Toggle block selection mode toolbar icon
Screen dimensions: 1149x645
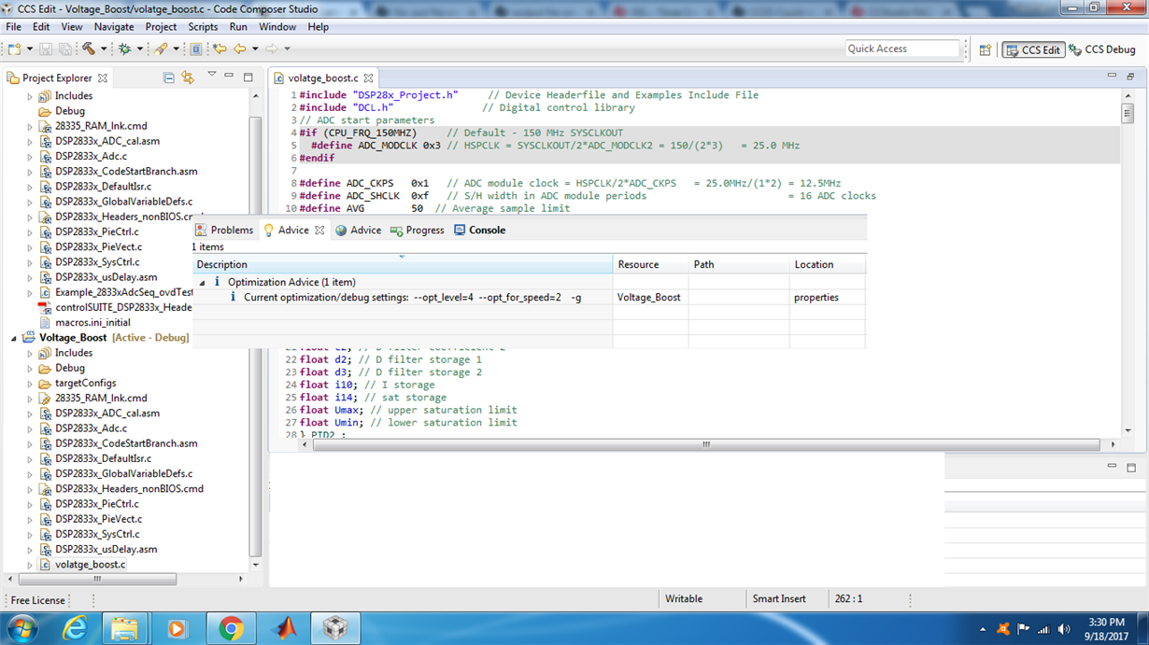pos(196,49)
